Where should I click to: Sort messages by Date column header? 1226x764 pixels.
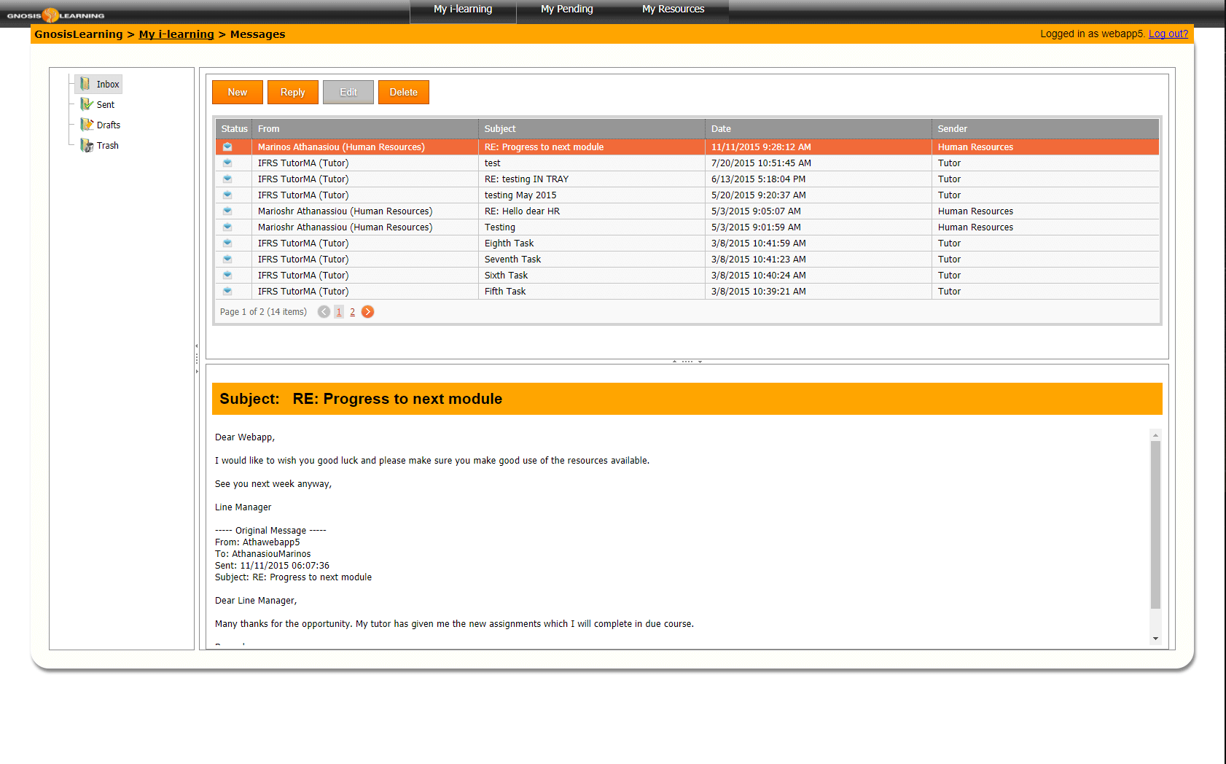tap(721, 129)
